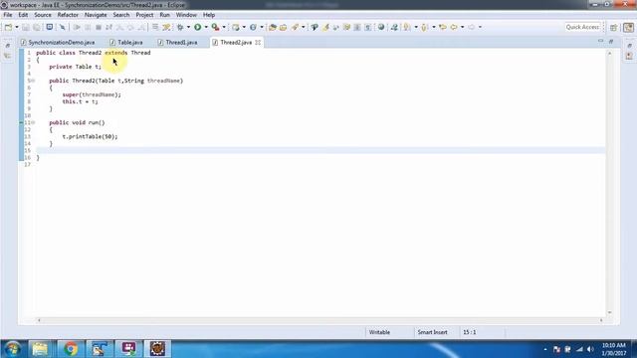Switch to Table.java tab
The height and width of the screenshot is (358, 637).
126,42
